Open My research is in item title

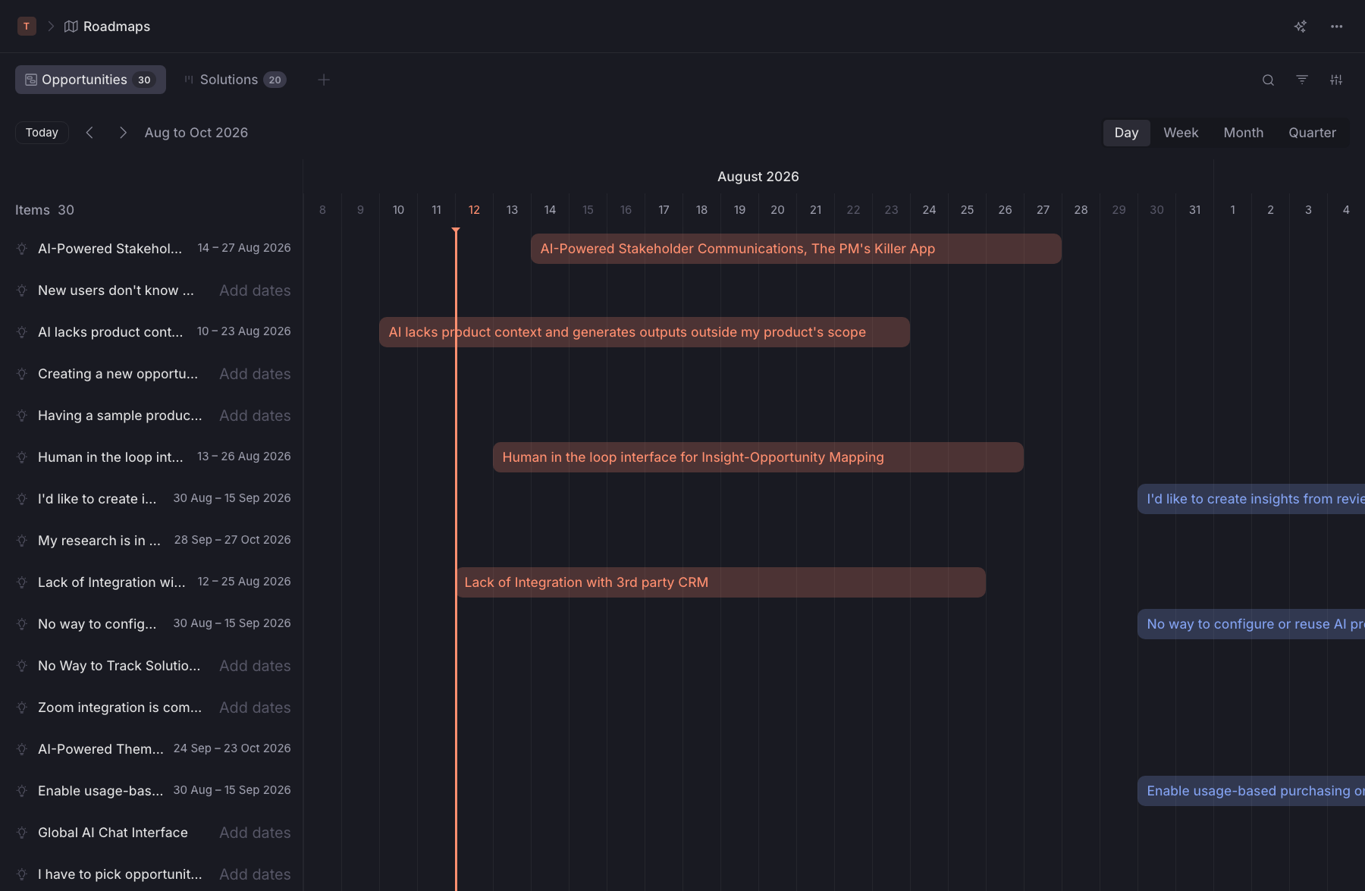pos(99,541)
